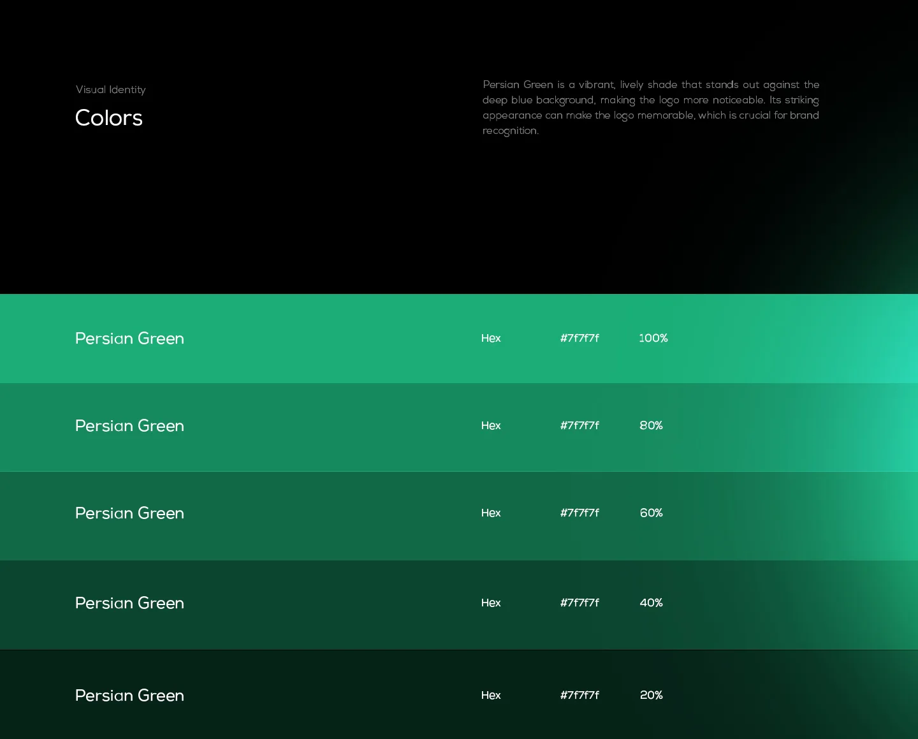Click the "Hex" label in the 20% row
918x739 pixels.
pos(491,696)
